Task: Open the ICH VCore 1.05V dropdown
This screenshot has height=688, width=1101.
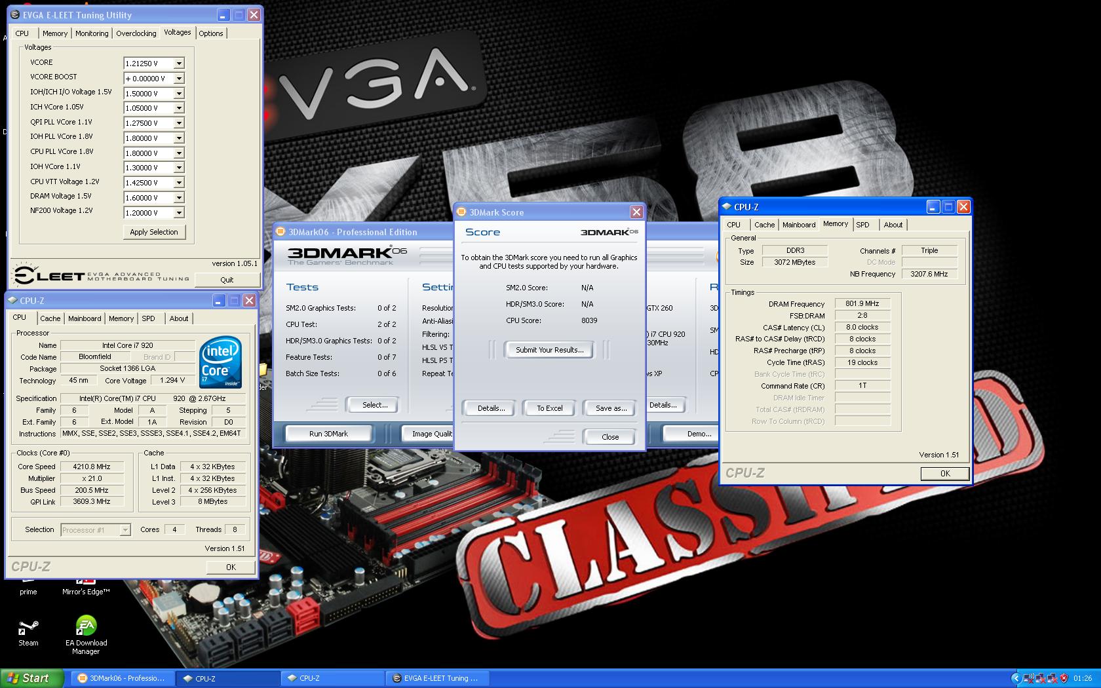Action: (x=179, y=108)
